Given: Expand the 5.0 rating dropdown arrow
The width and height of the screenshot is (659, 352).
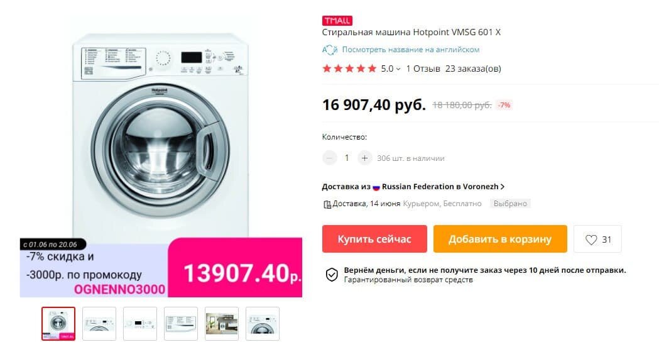Looking at the screenshot, I should pos(398,69).
